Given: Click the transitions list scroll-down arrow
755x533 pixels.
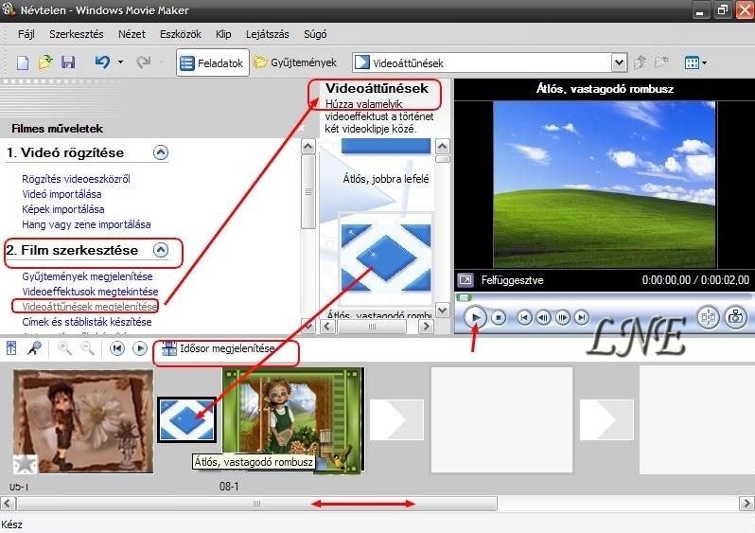Looking at the screenshot, I should [442, 310].
